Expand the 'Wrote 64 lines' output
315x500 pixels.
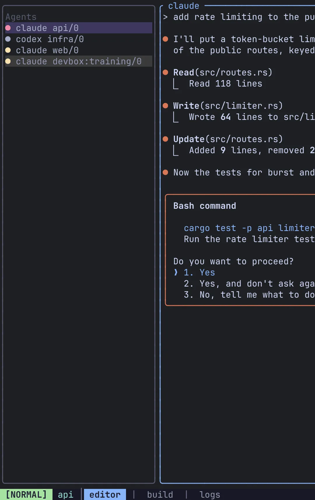[252, 117]
